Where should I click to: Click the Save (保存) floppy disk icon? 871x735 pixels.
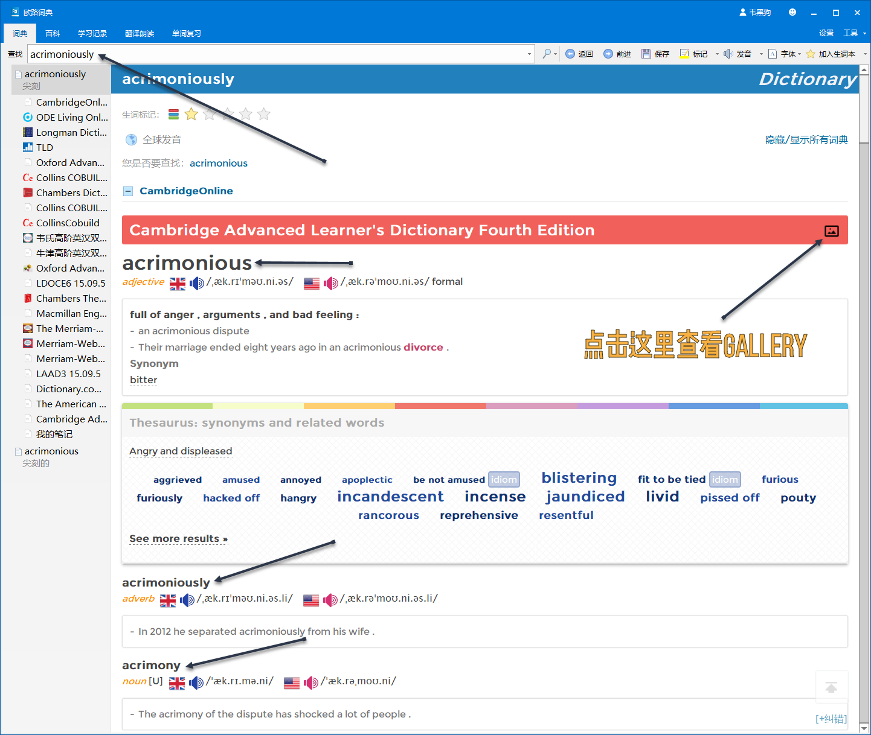click(646, 54)
